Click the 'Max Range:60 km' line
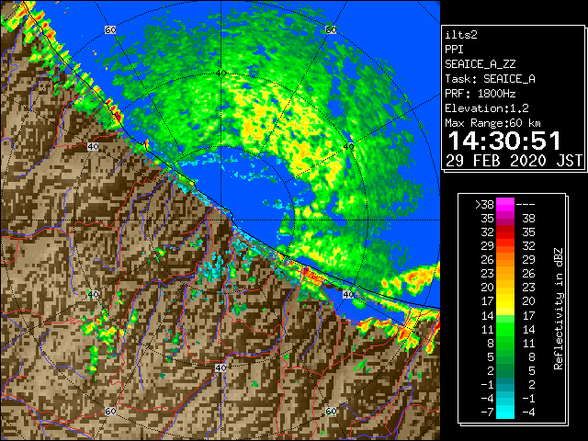Image resolution: width=588 pixels, height=441 pixels. [492, 123]
